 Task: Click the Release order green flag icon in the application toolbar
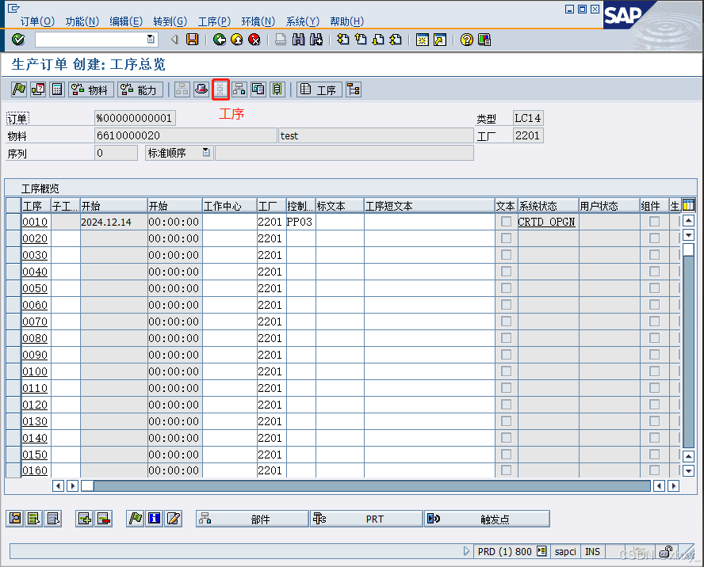[19, 89]
